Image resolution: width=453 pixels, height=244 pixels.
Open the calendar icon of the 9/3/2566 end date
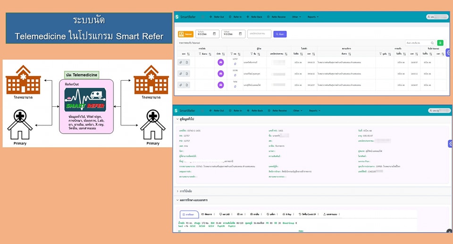(240, 34)
